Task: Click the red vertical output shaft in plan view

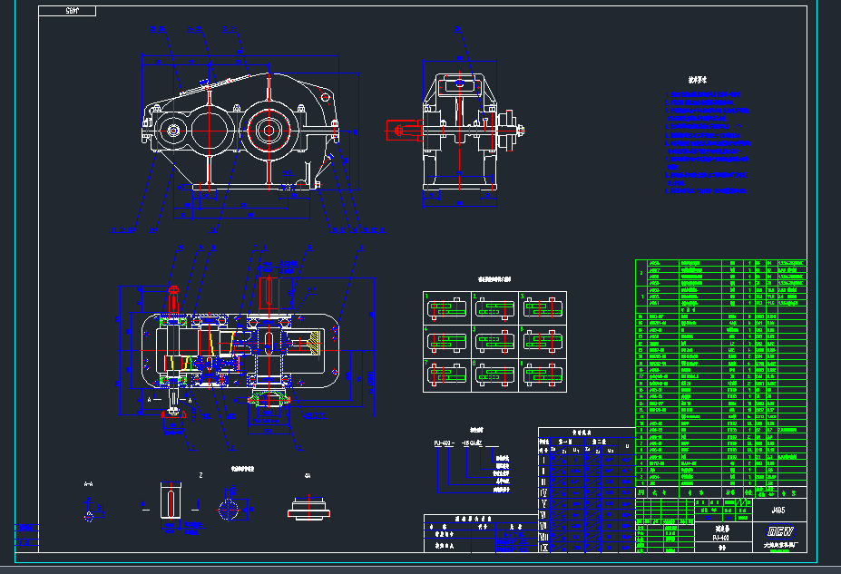Action: point(269,294)
